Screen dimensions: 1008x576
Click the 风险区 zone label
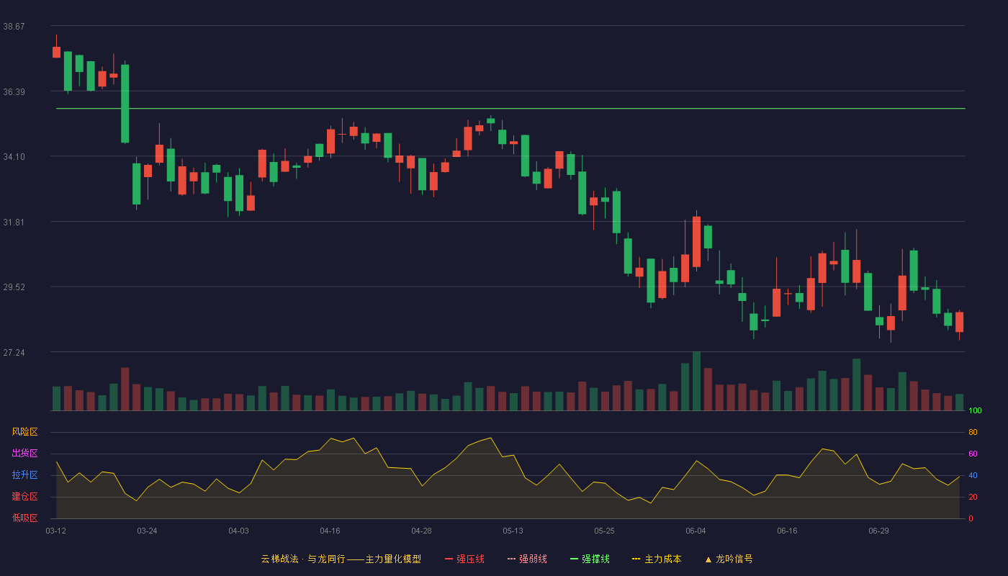(x=24, y=432)
